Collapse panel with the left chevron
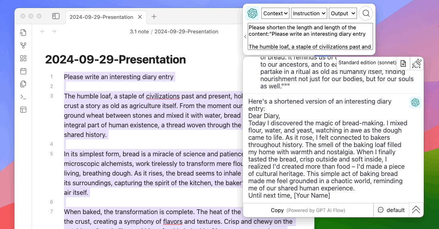The width and height of the screenshot is (439, 229). 245,37
